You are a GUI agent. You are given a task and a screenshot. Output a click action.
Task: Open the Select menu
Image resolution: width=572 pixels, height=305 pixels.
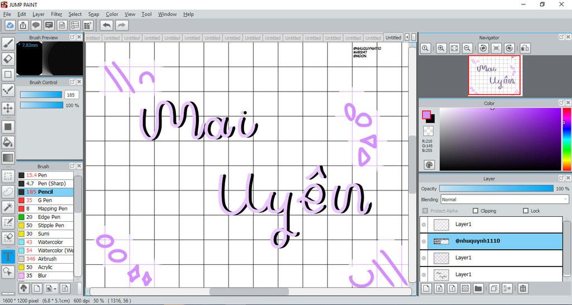click(x=75, y=14)
